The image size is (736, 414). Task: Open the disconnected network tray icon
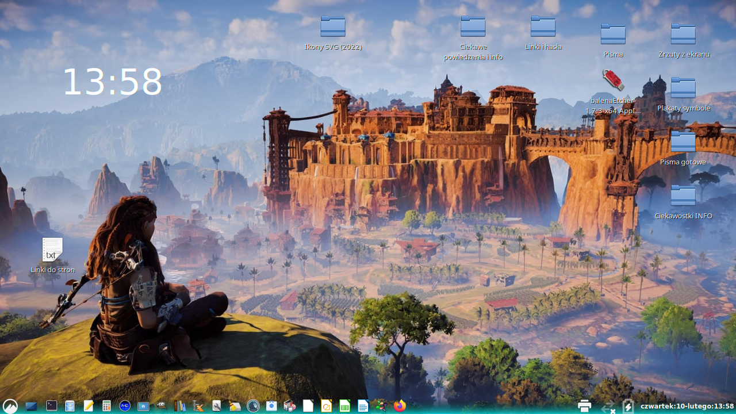[608, 407]
